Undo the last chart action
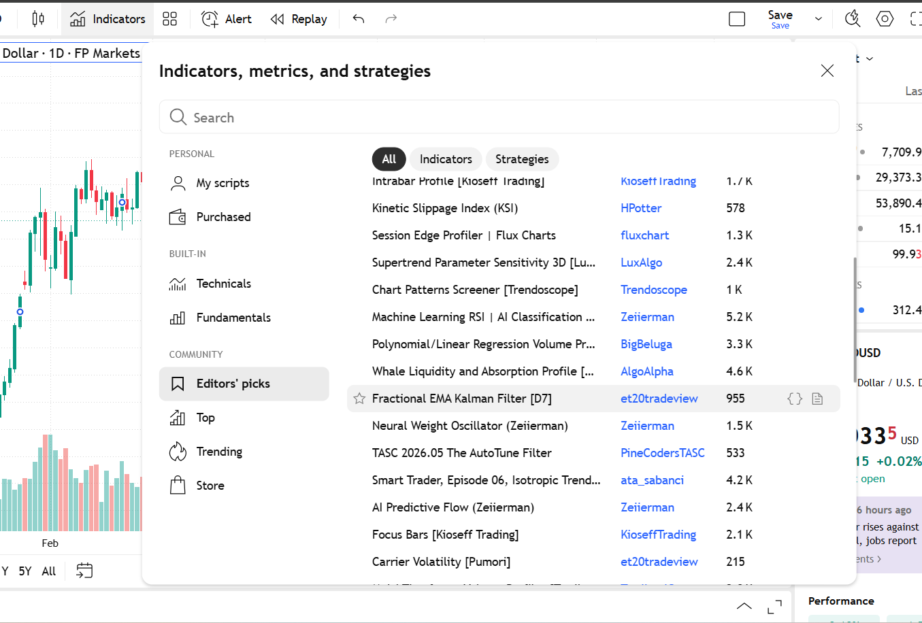This screenshot has height=623, width=922. click(359, 19)
